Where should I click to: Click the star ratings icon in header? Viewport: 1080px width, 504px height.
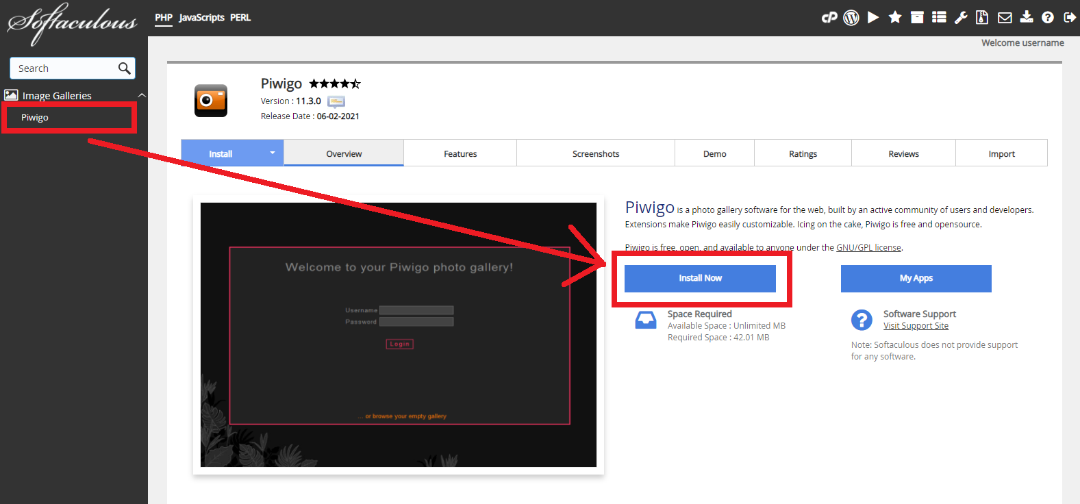(x=895, y=18)
